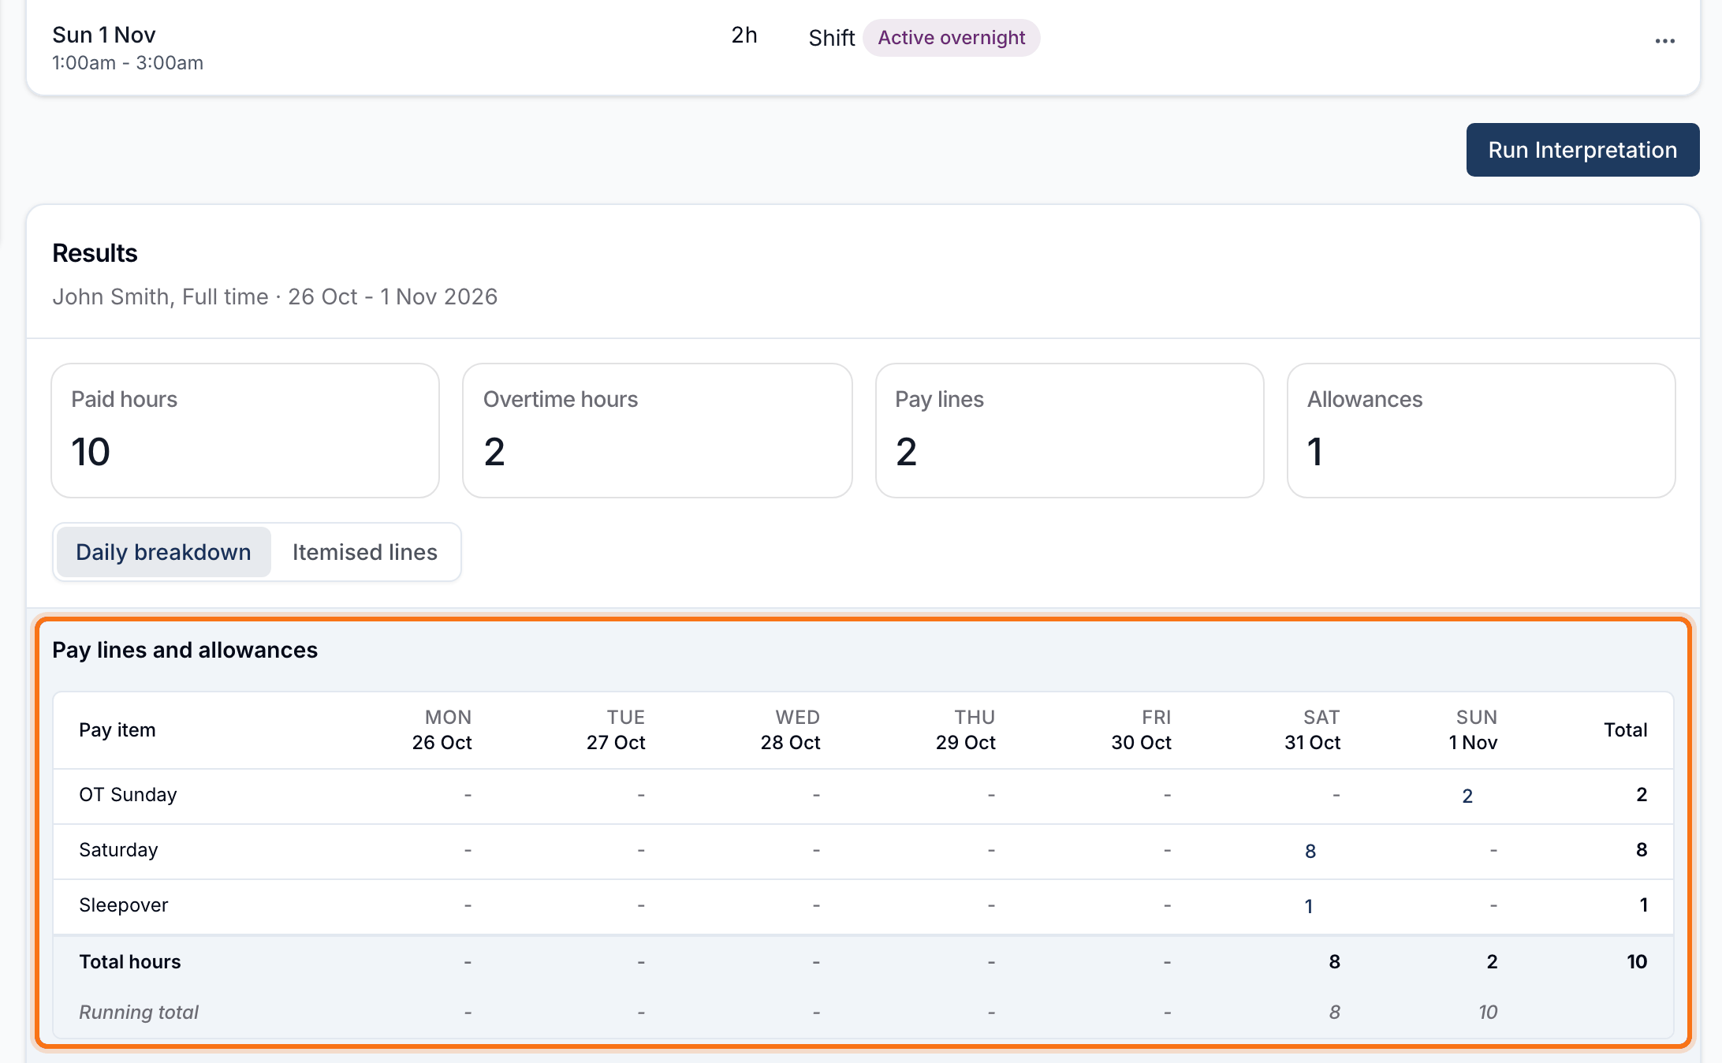
Task: Click Sleepover value 1 under Sat 31 Oct
Action: click(1309, 906)
